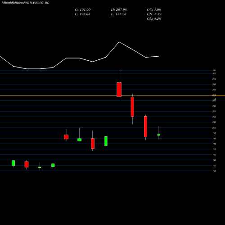Click the 205 price axis label
The height and width of the screenshot is (225, 225).
point(214,128)
